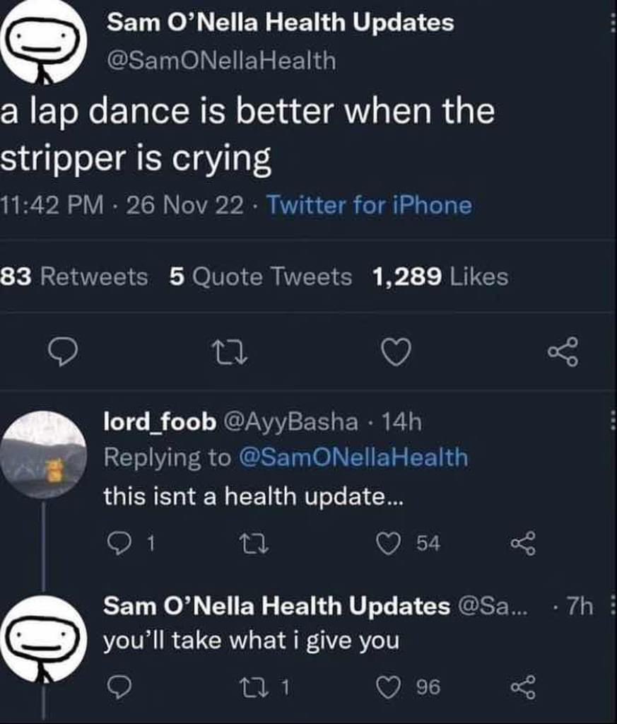617x724 pixels.
Task: View the 83 Retweets list
Action: point(74,276)
